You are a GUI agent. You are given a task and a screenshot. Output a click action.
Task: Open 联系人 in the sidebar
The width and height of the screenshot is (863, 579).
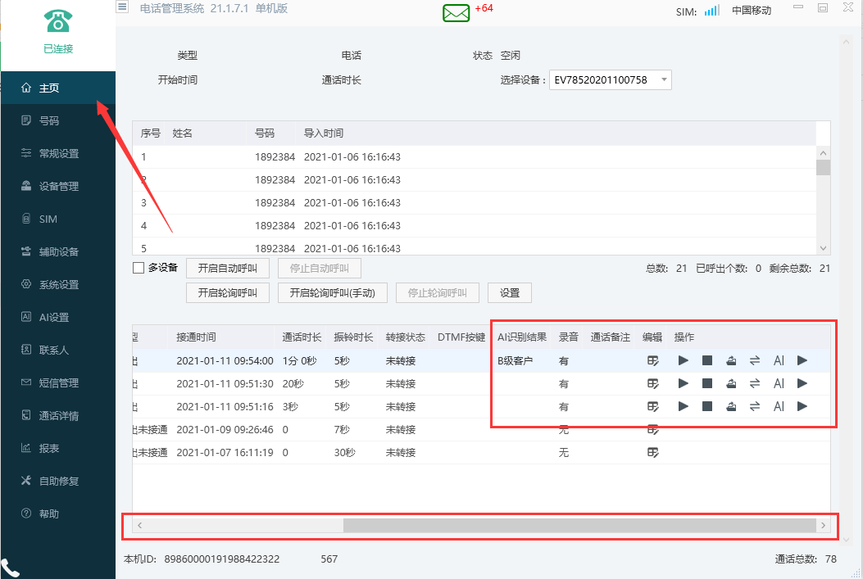[58, 351]
